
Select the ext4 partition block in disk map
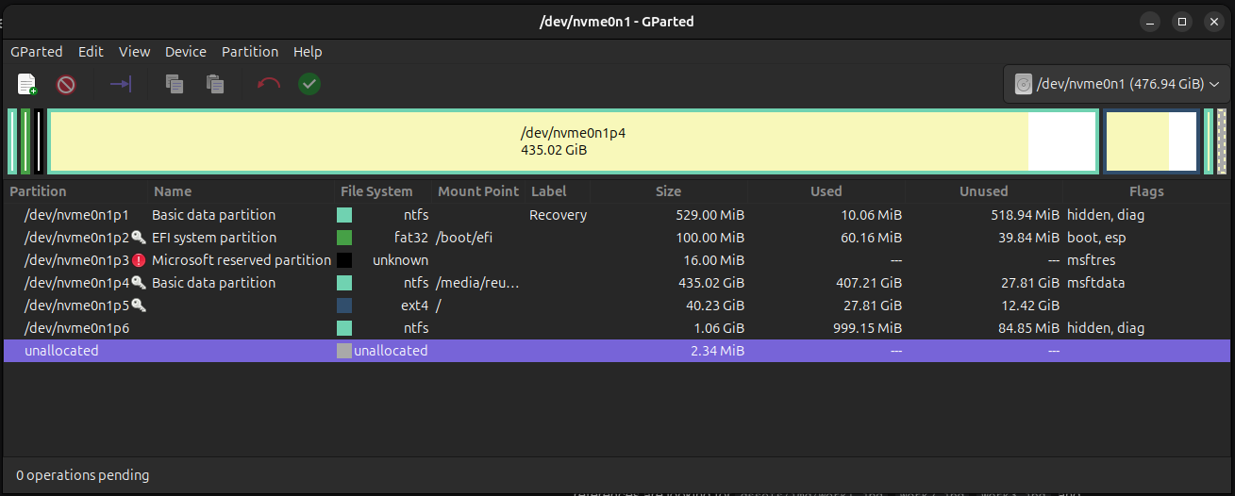[1151, 141]
